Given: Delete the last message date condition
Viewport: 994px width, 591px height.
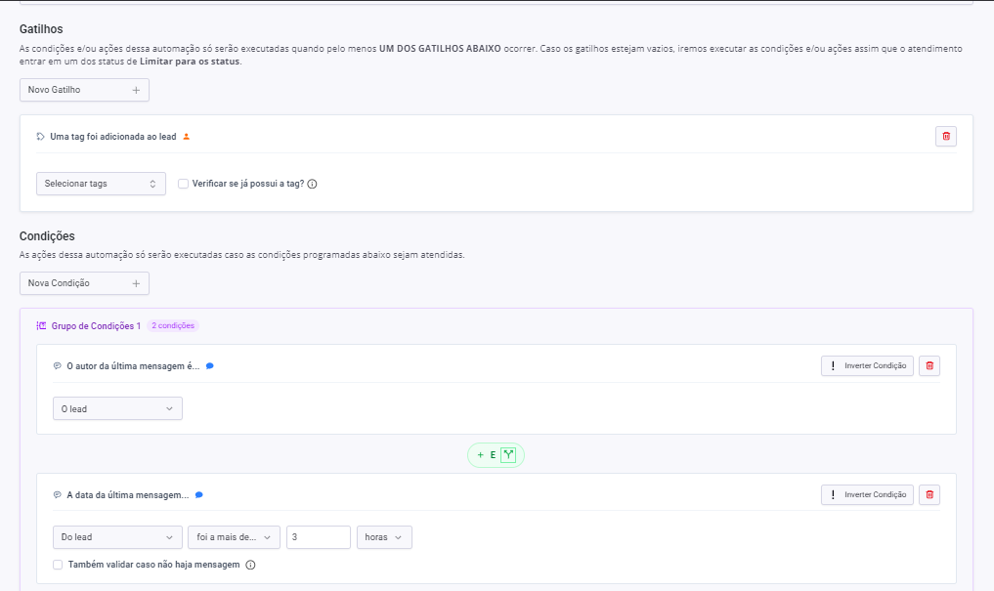Looking at the screenshot, I should click(929, 495).
